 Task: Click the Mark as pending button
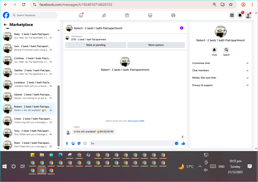tap(96, 45)
